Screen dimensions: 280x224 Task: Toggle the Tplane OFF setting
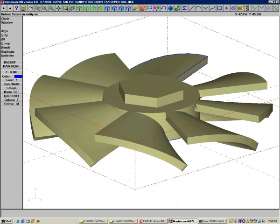[11, 96]
